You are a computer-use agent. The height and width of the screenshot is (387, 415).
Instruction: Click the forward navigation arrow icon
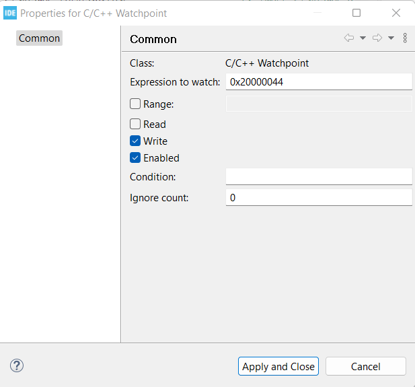377,38
